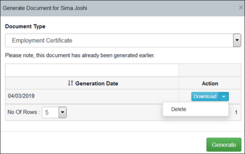Click the green Generate button

[224, 145]
